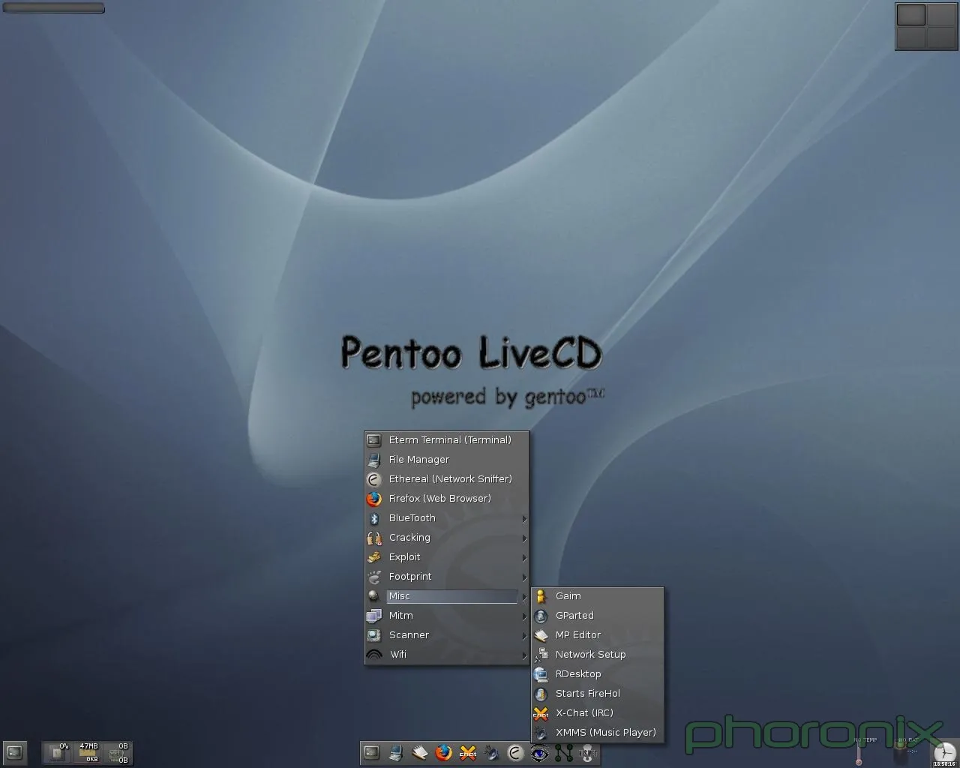Switch to top-left virtual desktop in pager
The height and width of the screenshot is (768, 960).
[911, 15]
